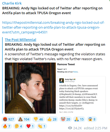Screen dimensions: 110x132
Task: Add the poop emoji reaction
Action: pos(24,119)
